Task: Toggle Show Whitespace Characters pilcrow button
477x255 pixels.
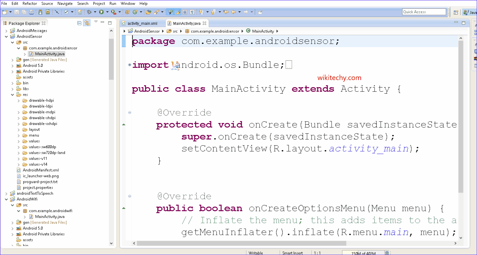Action: (x=192, y=12)
